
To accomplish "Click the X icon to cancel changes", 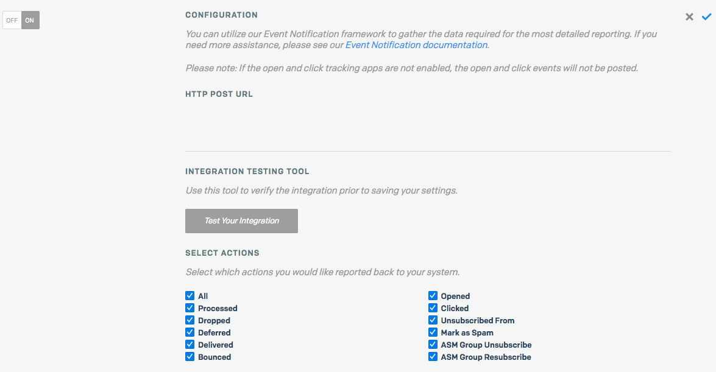I will (x=689, y=17).
